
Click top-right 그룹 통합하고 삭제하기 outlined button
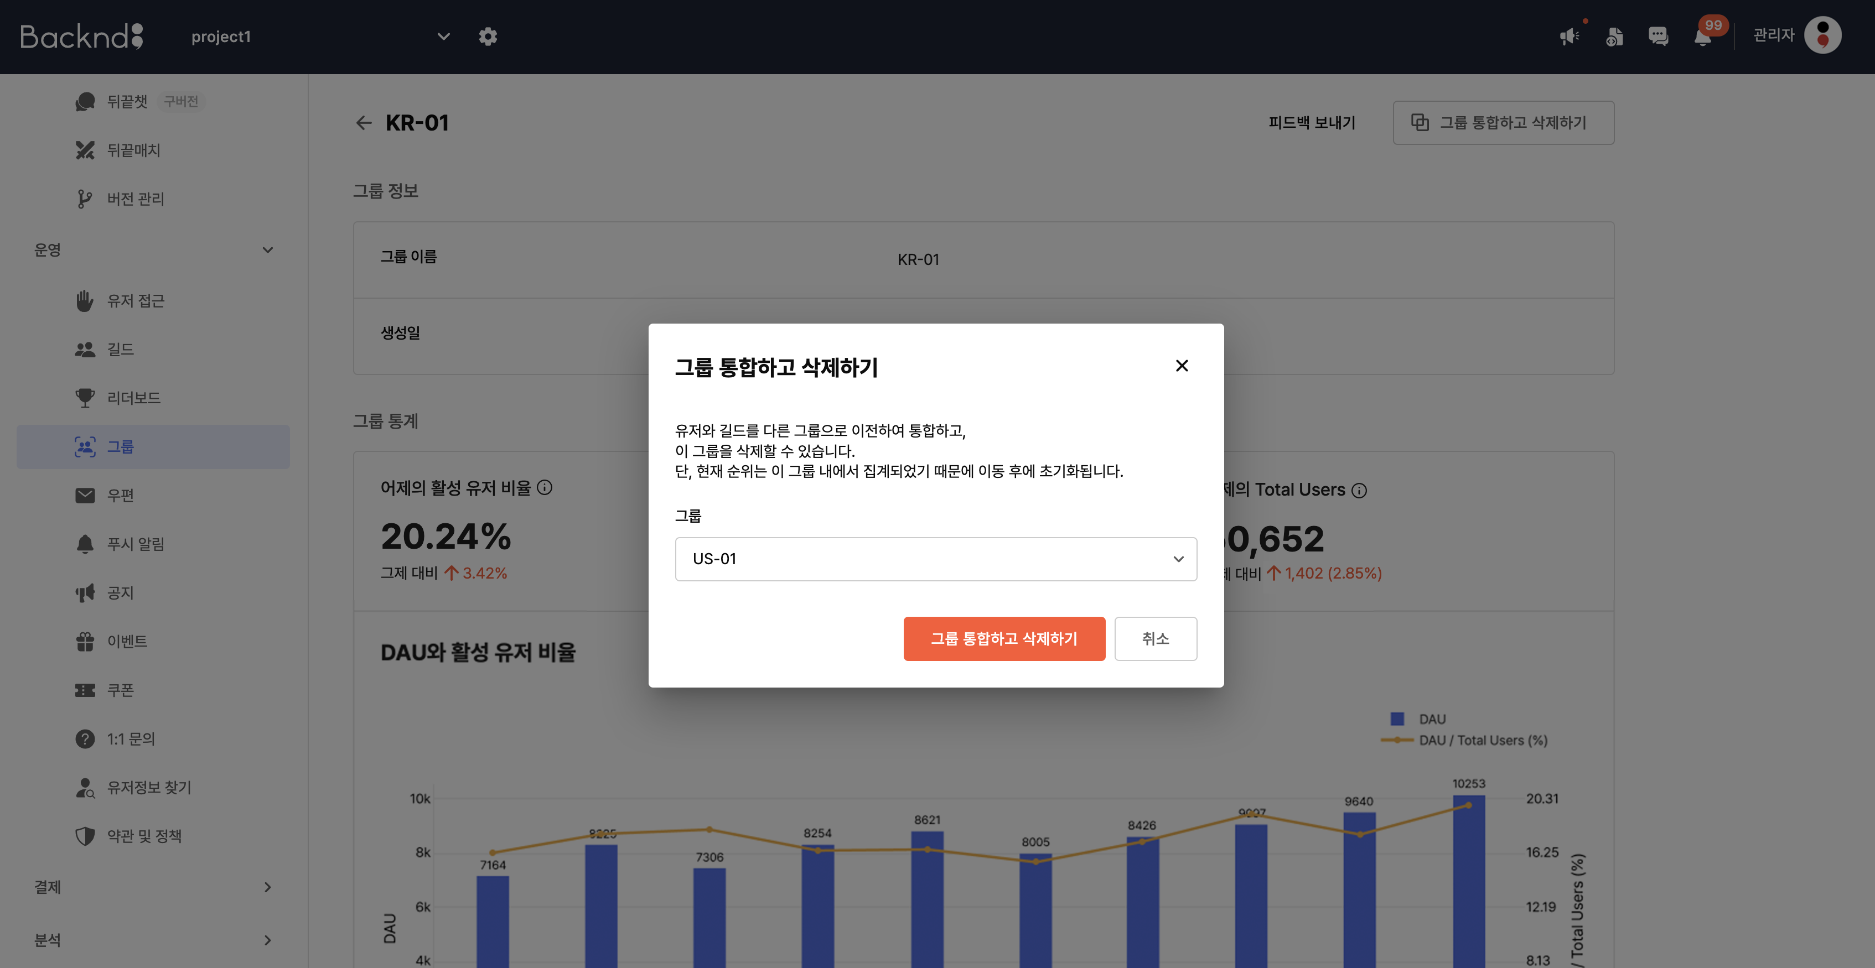(1503, 123)
